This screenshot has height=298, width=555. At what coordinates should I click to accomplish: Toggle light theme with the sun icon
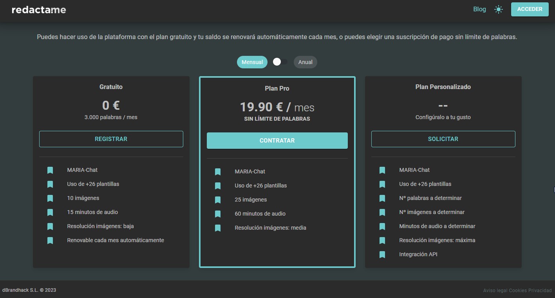tap(498, 9)
